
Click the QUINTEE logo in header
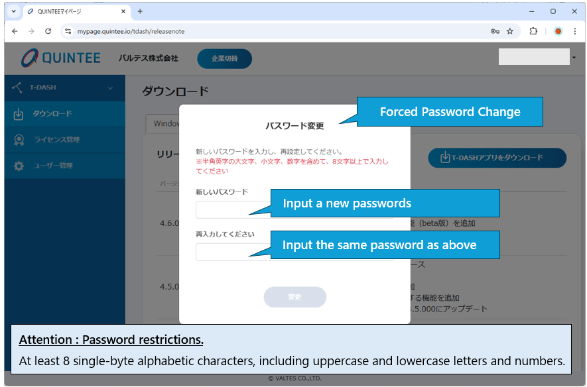60,58
